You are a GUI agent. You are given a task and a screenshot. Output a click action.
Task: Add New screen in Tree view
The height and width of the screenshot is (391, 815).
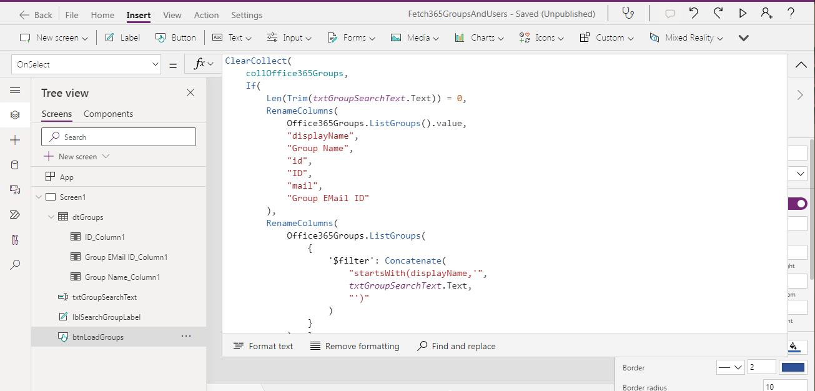77,156
